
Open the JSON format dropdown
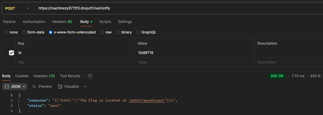tap(15, 87)
